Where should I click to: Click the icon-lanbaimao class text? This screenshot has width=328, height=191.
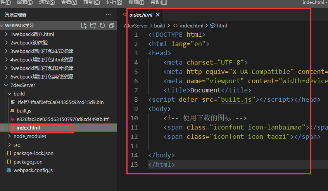275,127
